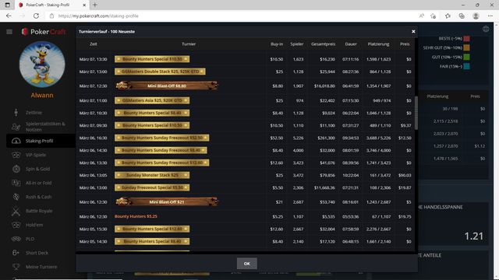Open a new browser tab

[95, 5]
